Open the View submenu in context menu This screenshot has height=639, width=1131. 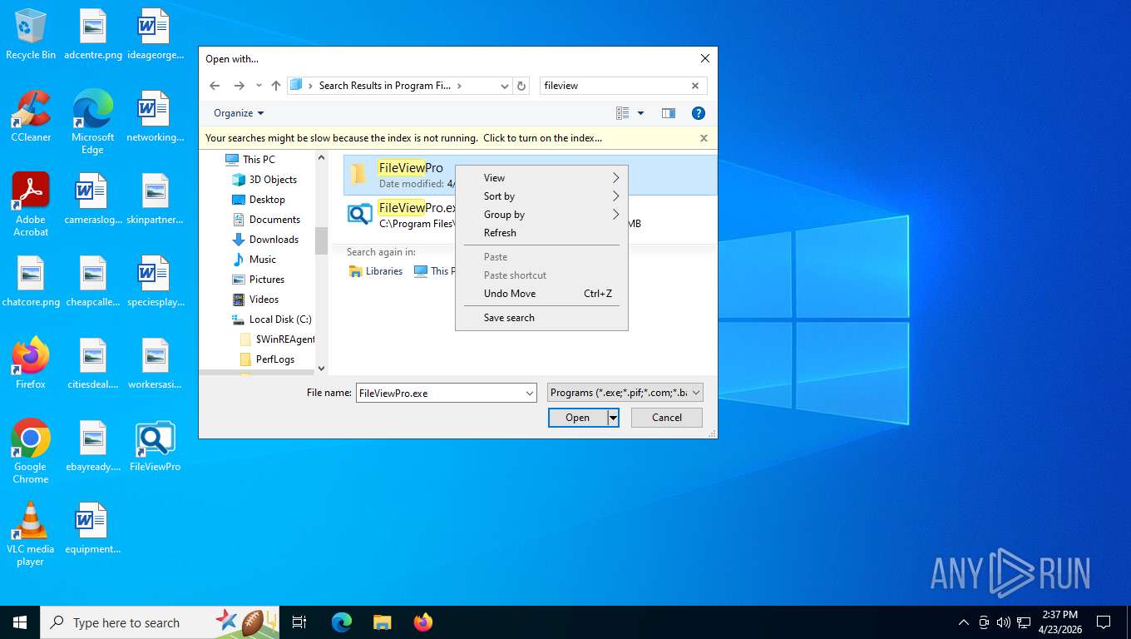[541, 178]
